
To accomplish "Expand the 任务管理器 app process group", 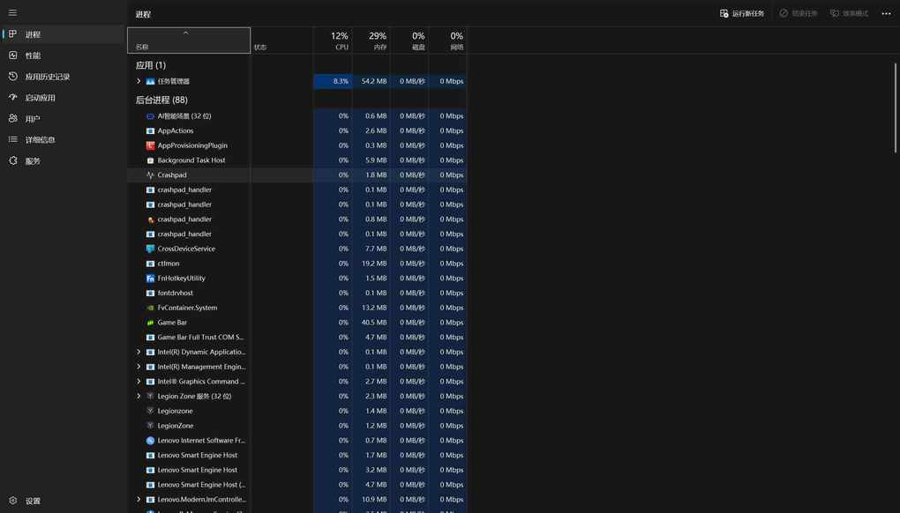I will [139, 81].
